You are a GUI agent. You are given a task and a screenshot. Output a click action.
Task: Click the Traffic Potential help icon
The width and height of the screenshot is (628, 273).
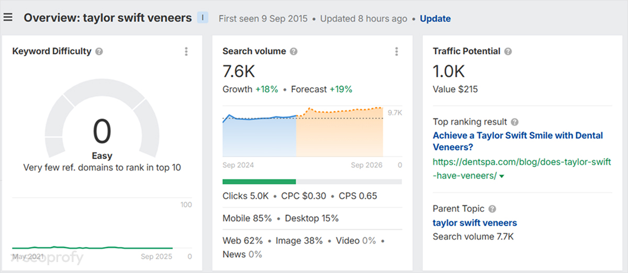pos(508,51)
